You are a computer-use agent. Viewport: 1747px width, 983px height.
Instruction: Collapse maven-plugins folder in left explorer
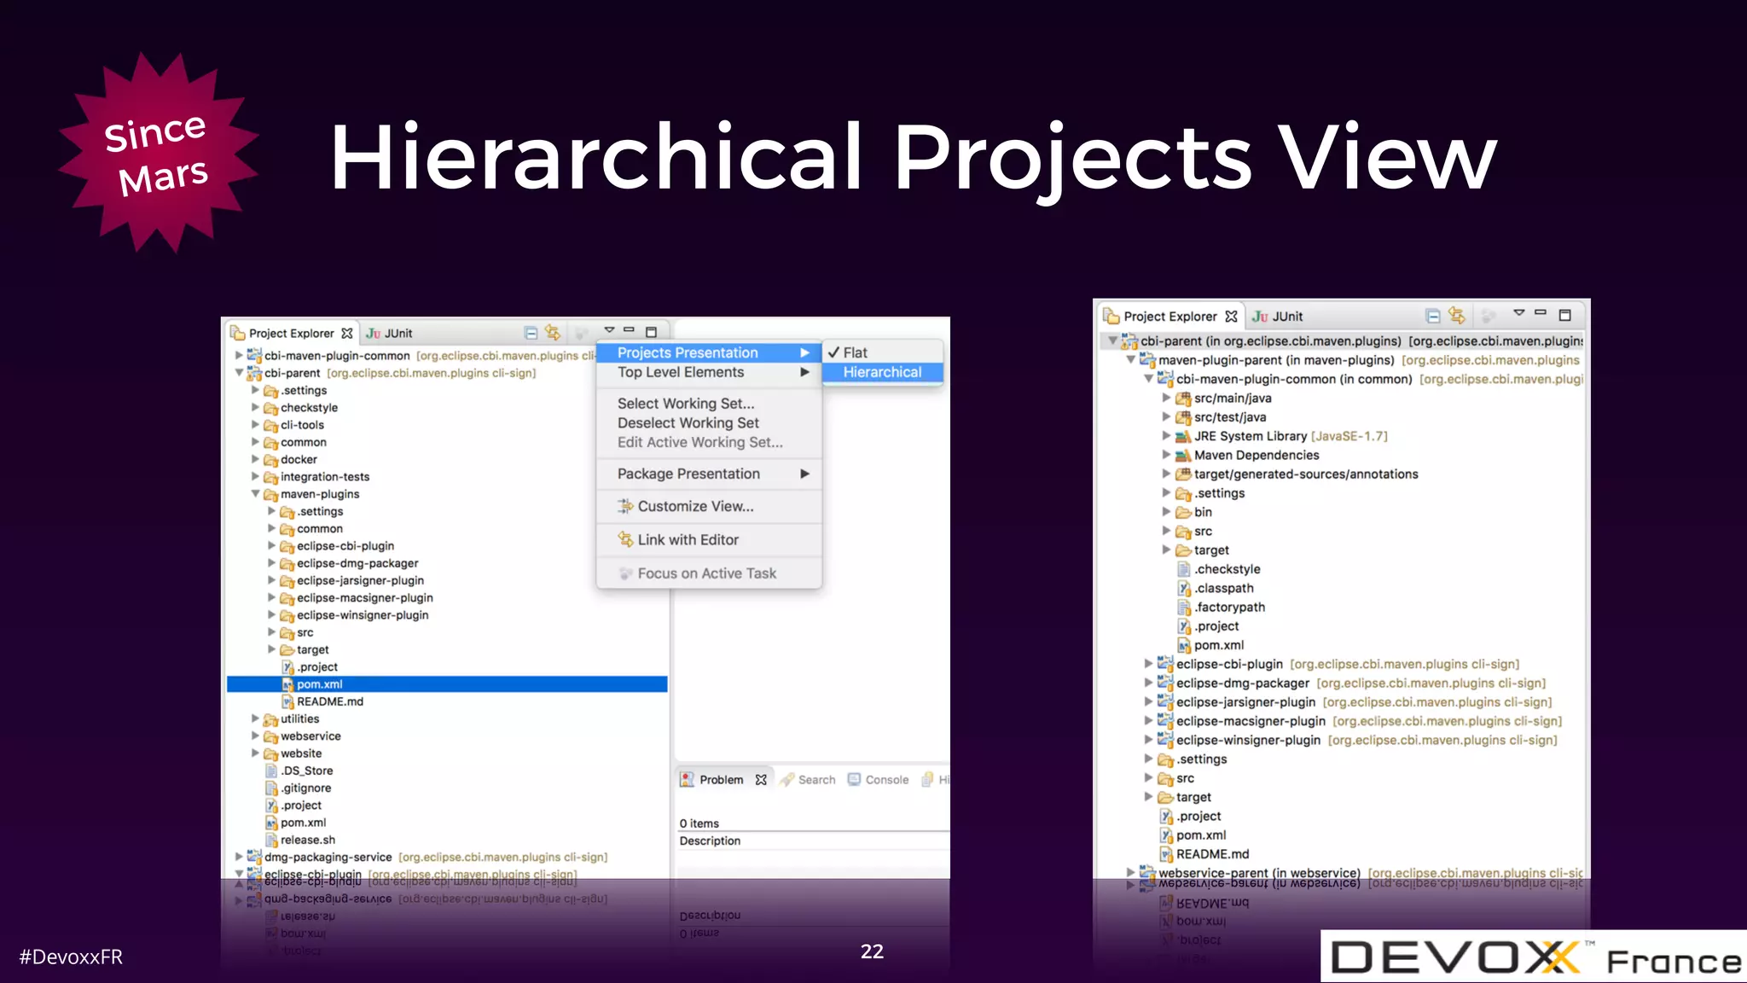[255, 494]
